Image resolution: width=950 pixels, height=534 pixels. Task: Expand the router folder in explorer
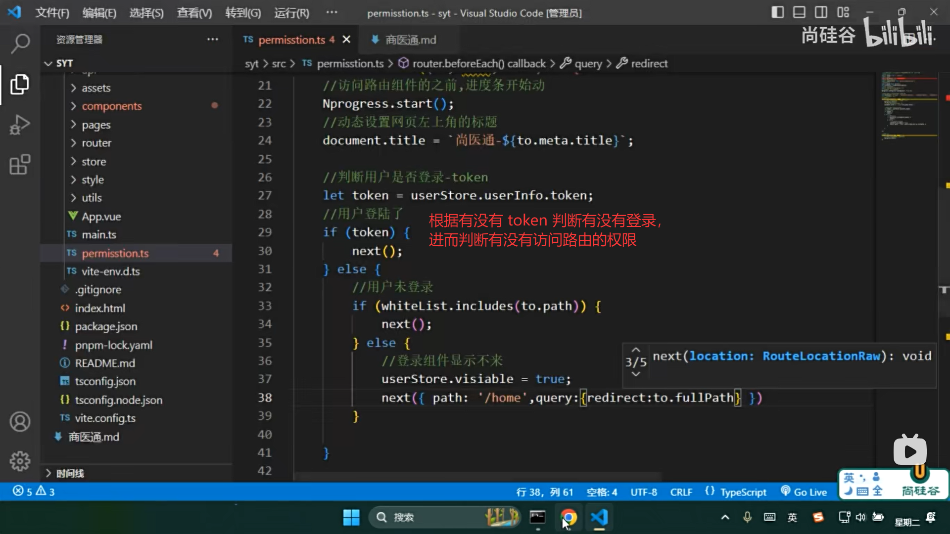pyautogui.click(x=96, y=143)
